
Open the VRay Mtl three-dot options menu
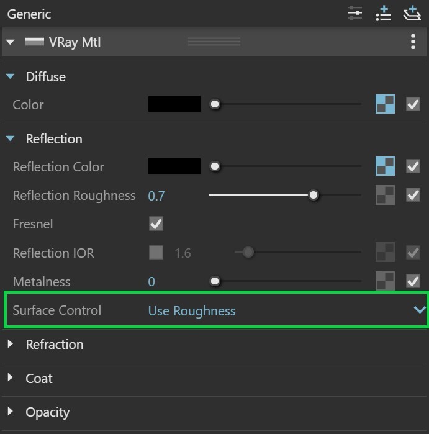point(413,42)
